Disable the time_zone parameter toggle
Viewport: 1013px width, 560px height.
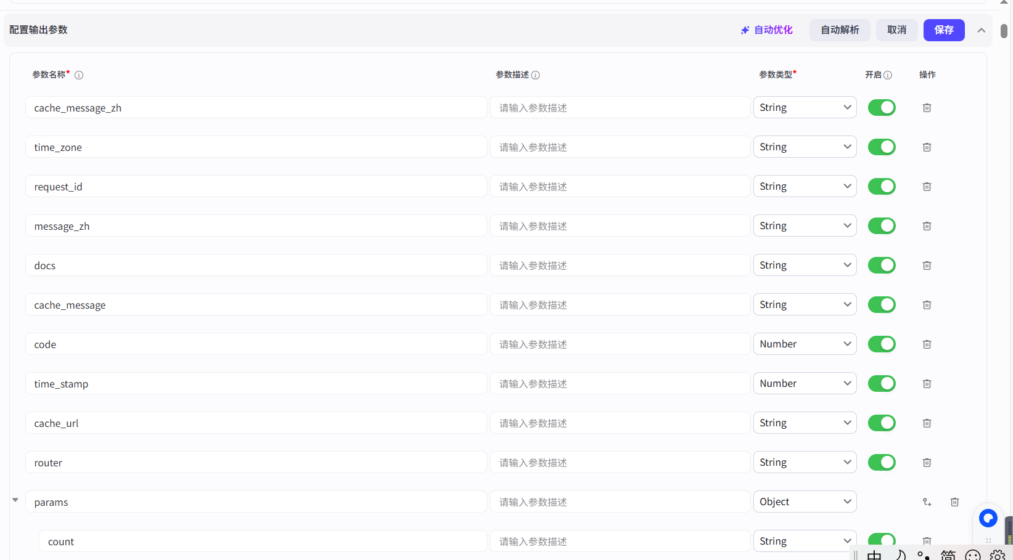[x=881, y=147]
